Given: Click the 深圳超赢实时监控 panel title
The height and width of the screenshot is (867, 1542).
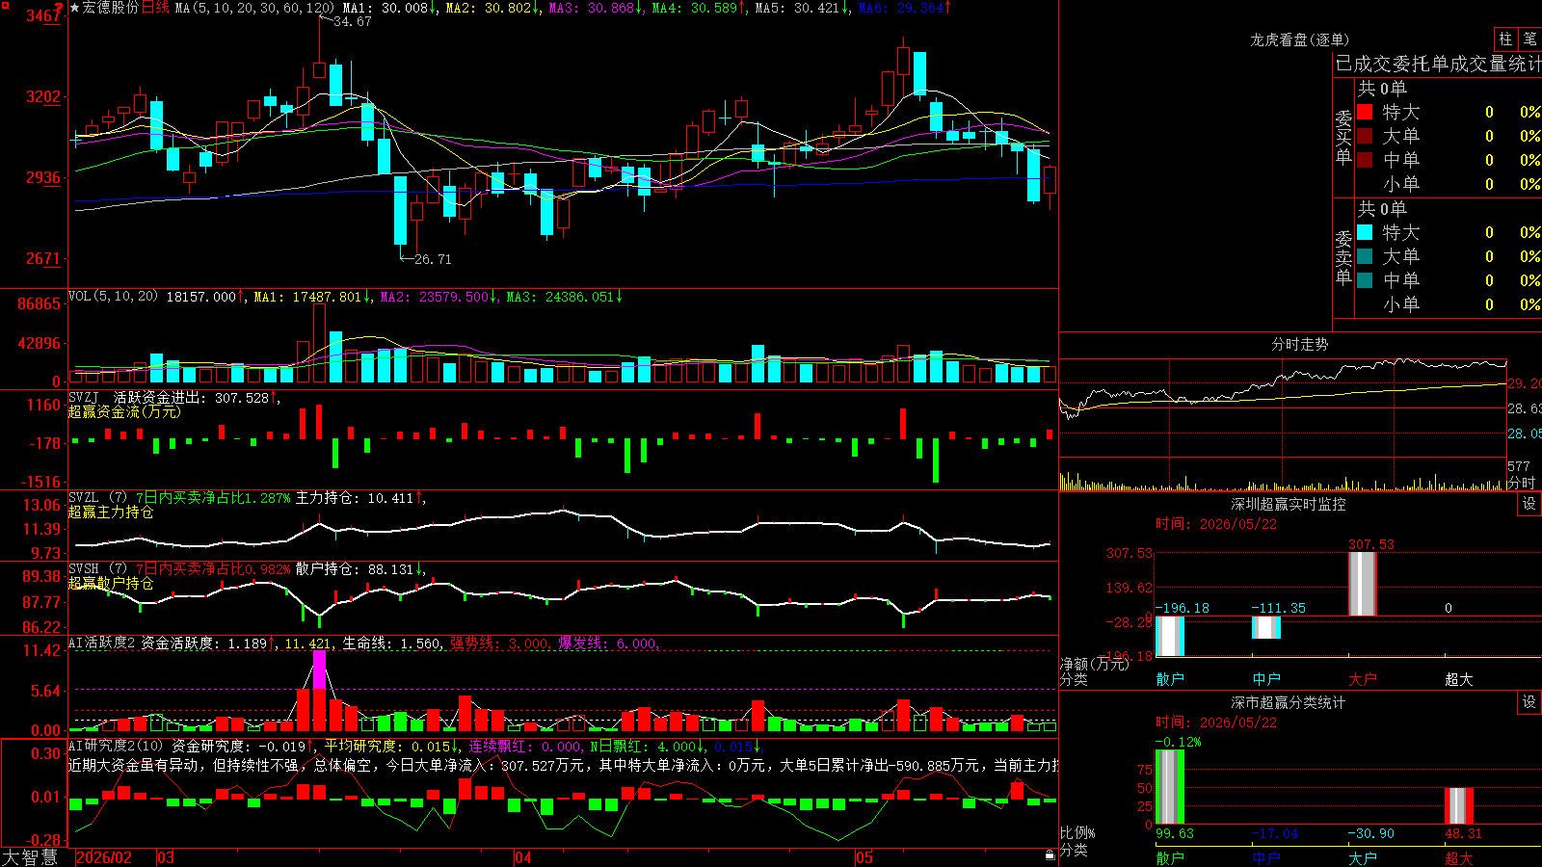Looking at the screenshot, I should pos(1288,504).
